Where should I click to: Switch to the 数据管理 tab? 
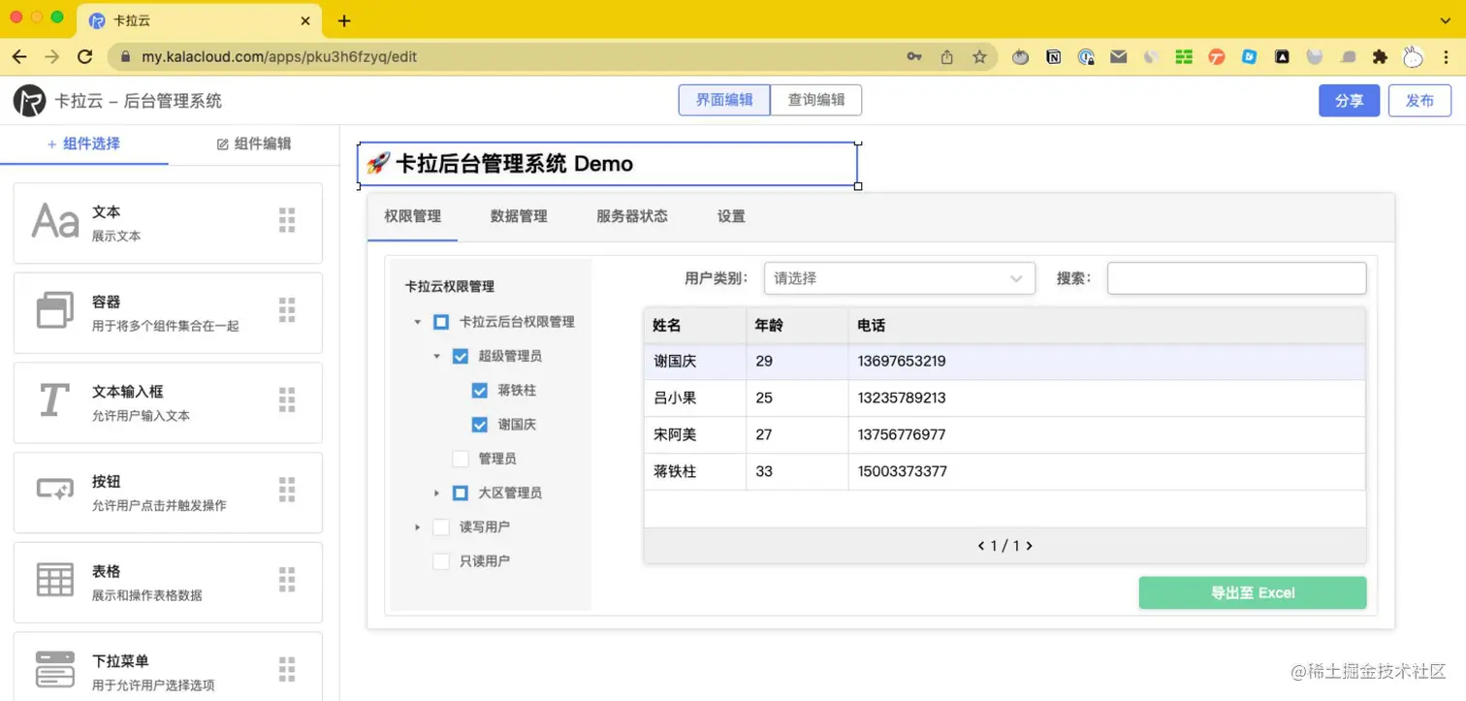tap(519, 216)
